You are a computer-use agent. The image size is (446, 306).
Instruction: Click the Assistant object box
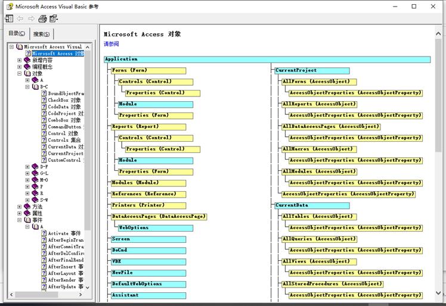click(148, 295)
